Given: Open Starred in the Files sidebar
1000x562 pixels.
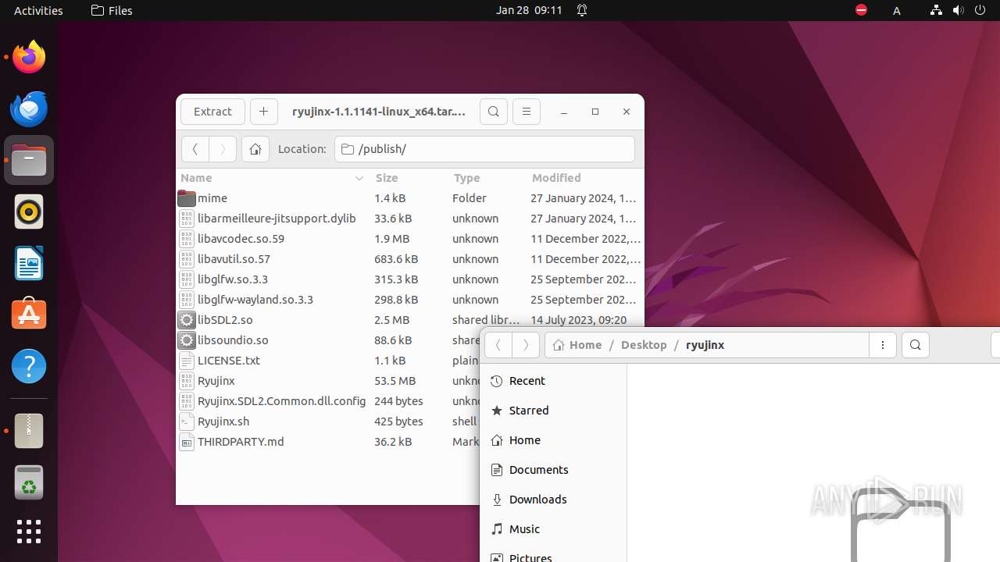Looking at the screenshot, I should pyautogui.click(x=553, y=411).
